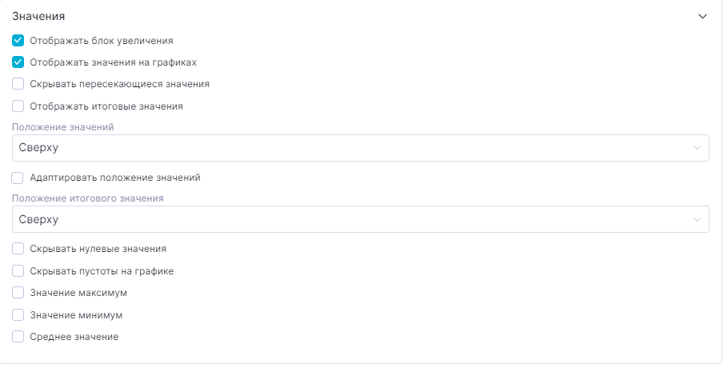Uncheck Отображать блок увеличения checkbox
The height and width of the screenshot is (368, 724).
point(18,40)
